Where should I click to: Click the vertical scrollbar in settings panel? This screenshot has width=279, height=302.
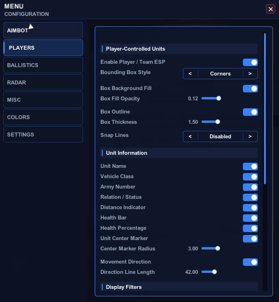click(x=265, y=109)
